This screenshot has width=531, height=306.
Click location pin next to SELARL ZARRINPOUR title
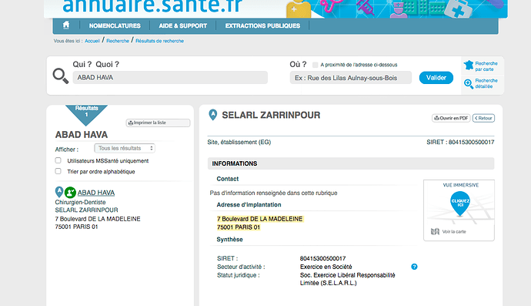click(x=212, y=115)
